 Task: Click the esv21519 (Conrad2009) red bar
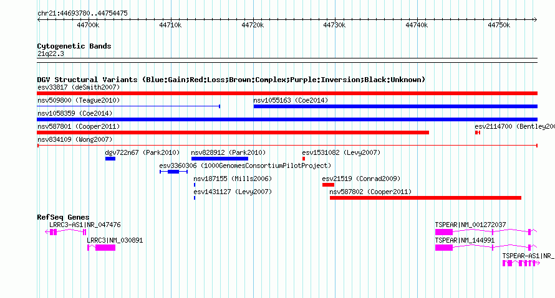click(x=328, y=185)
